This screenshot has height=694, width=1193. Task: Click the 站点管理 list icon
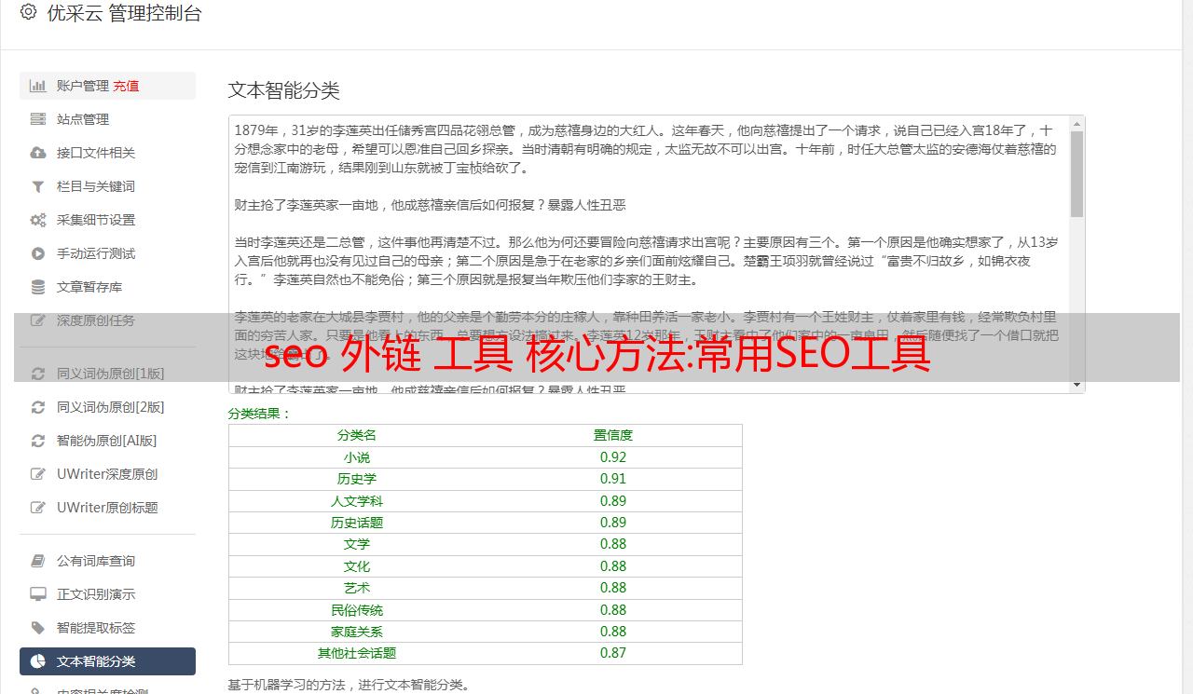pos(36,118)
